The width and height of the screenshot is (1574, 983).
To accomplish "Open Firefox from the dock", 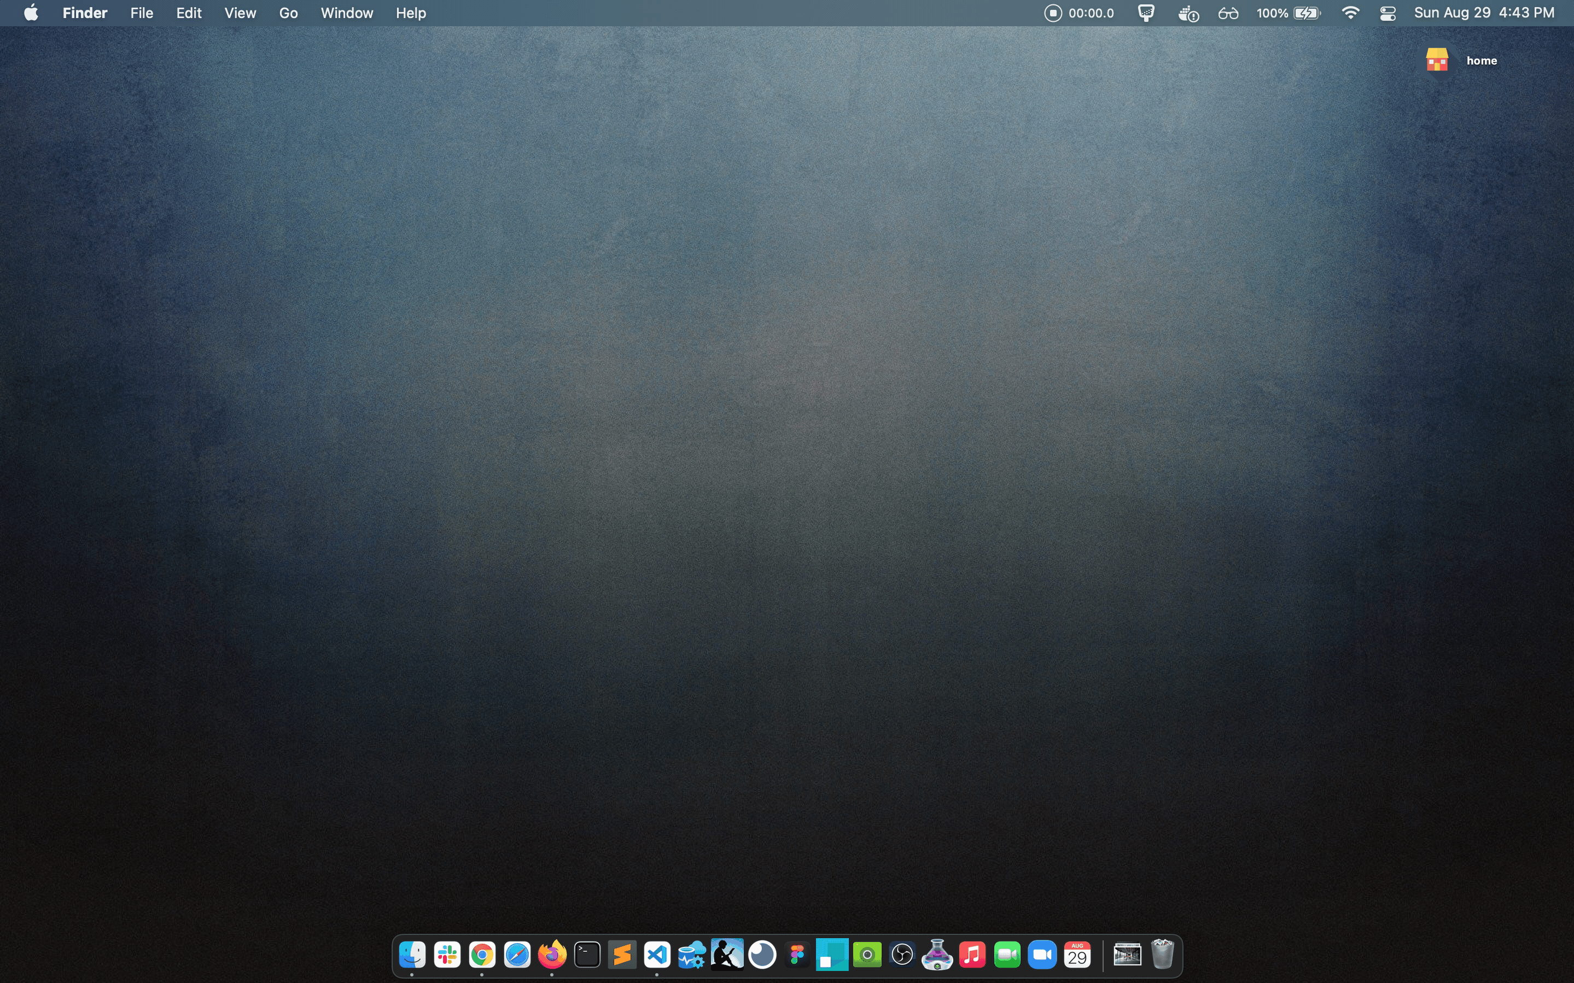I will click(552, 955).
